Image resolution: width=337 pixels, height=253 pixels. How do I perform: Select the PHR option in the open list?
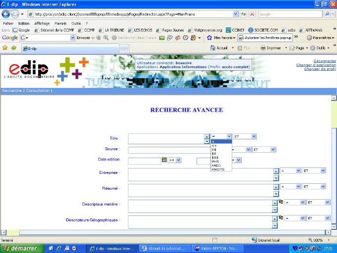click(221, 162)
